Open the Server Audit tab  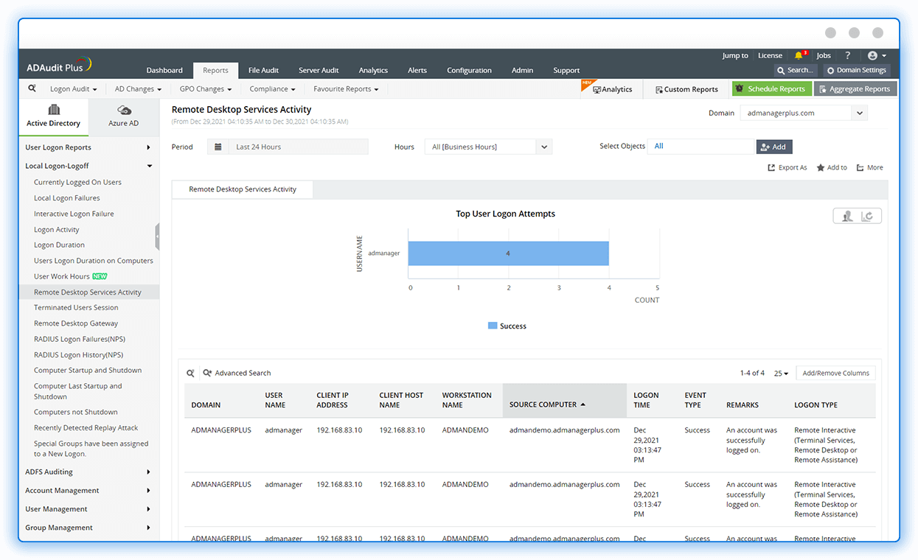(x=319, y=70)
